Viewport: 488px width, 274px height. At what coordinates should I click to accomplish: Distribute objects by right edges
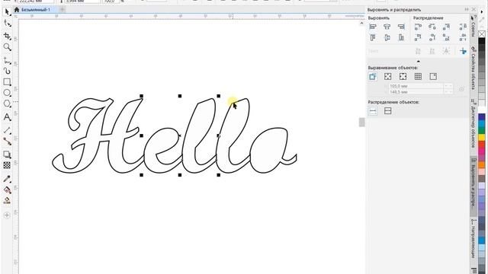446,27
